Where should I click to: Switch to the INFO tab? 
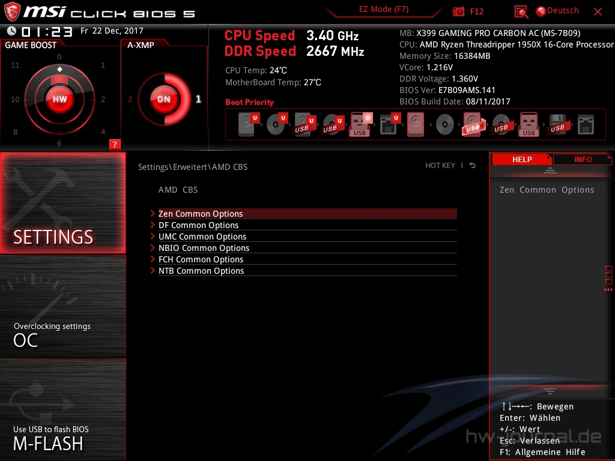pos(583,160)
